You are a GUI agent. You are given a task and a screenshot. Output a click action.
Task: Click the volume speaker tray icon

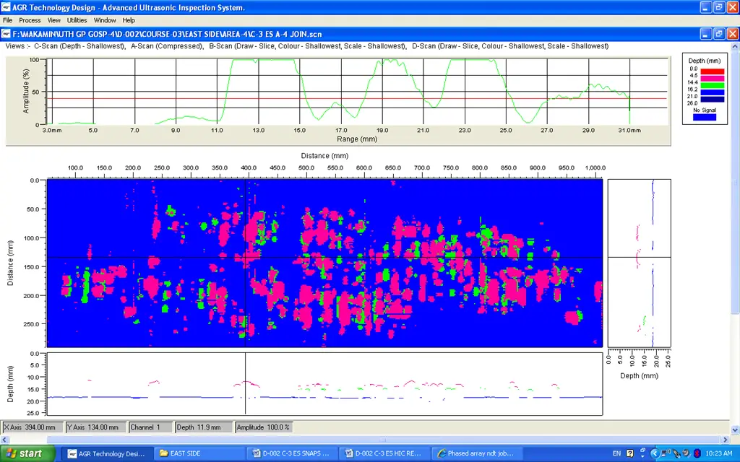686,453
